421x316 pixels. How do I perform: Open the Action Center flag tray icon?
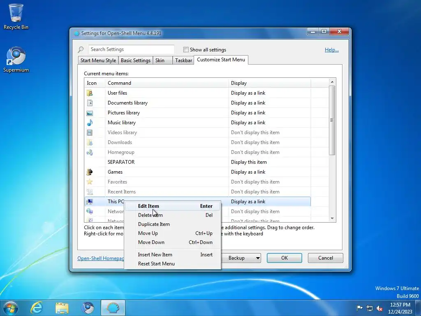tap(359, 308)
